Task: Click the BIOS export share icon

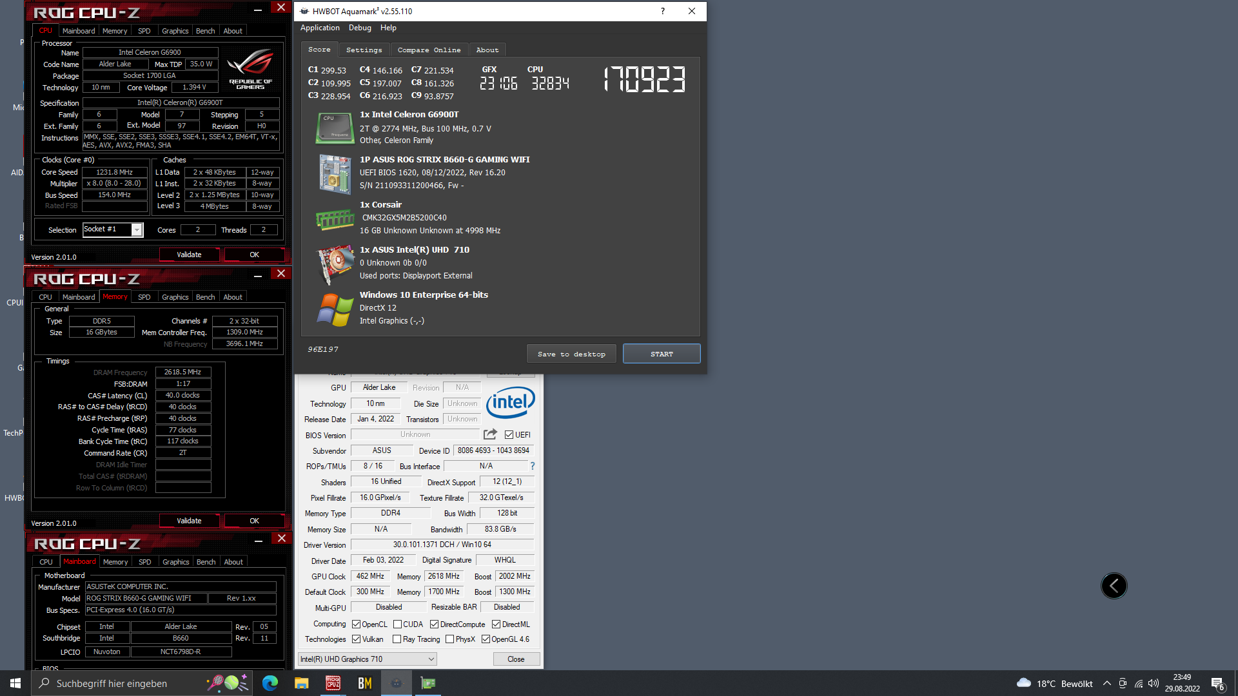Action: point(490,434)
